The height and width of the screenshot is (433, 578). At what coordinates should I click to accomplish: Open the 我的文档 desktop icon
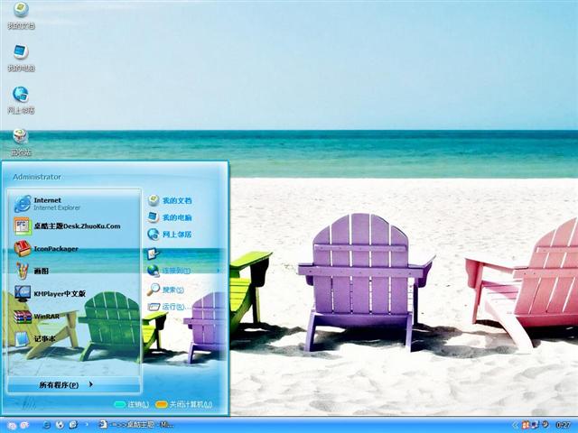pos(21,15)
